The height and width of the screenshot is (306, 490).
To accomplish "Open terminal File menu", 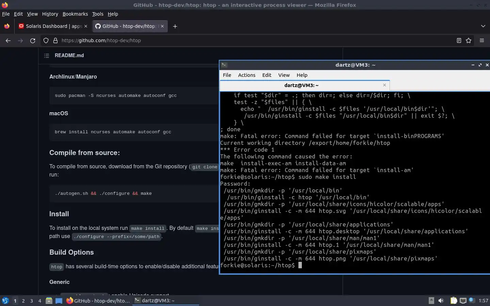I will pyautogui.click(x=227, y=75).
